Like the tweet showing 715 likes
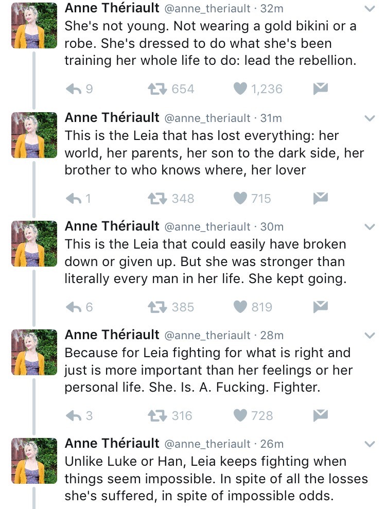Image resolution: width=386 pixels, height=509 pixels. [240, 198]
